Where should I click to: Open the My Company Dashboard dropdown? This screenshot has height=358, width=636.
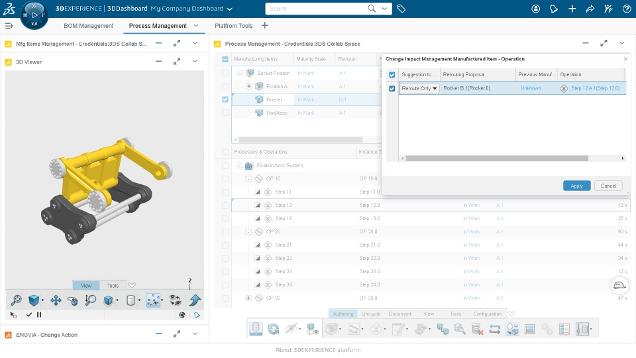tap(230, 9)
